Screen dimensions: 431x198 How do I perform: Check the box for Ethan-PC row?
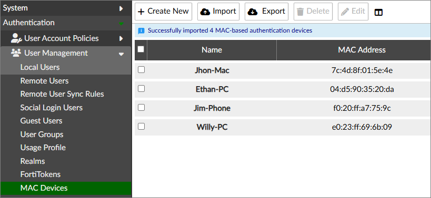pos(141,89)
